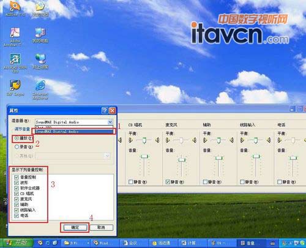The image size is (306, 248).
Task: Mute the 线路输入 channel in volume window
Action: pos(242,182)
